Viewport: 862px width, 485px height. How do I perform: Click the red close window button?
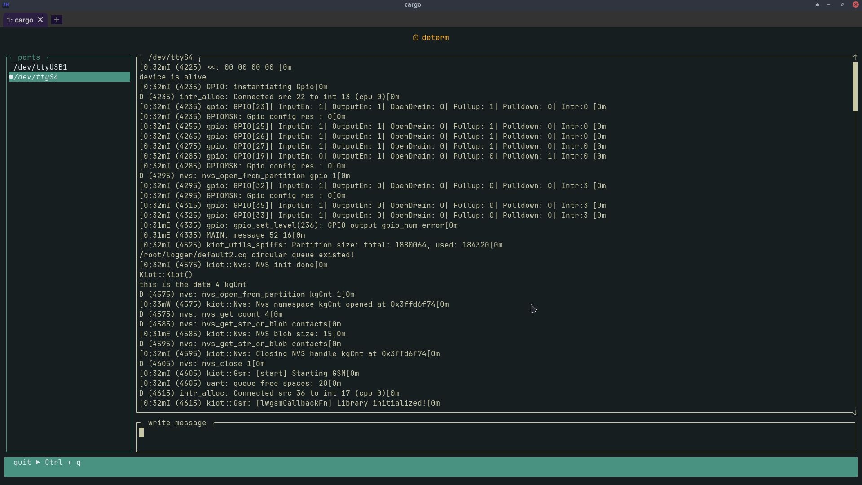(855, 4)
